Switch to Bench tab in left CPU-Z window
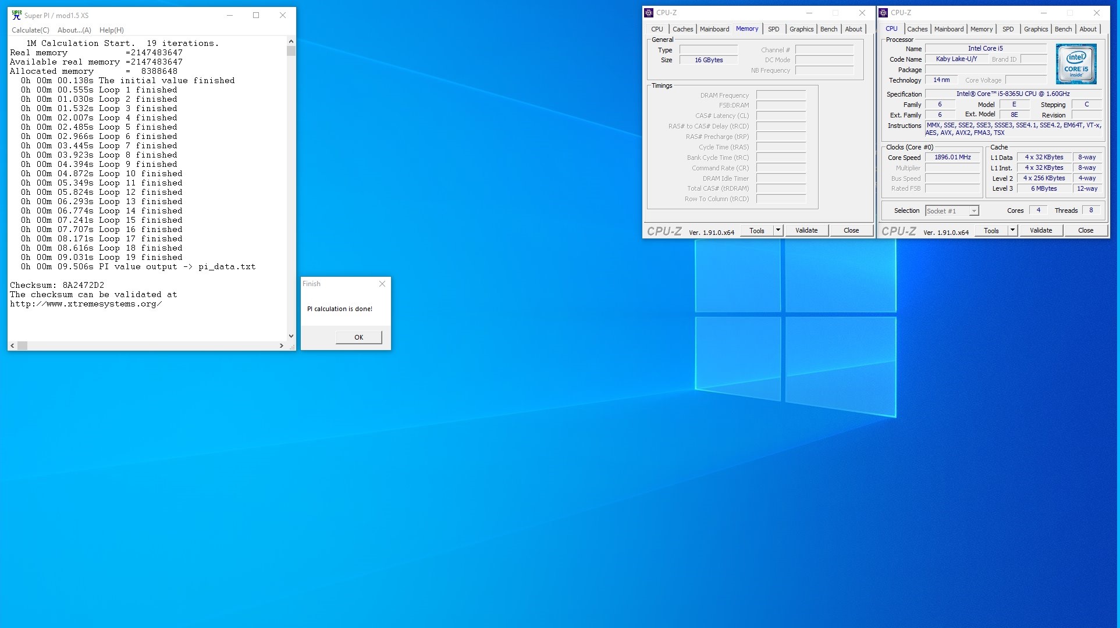 pos(829,29)
